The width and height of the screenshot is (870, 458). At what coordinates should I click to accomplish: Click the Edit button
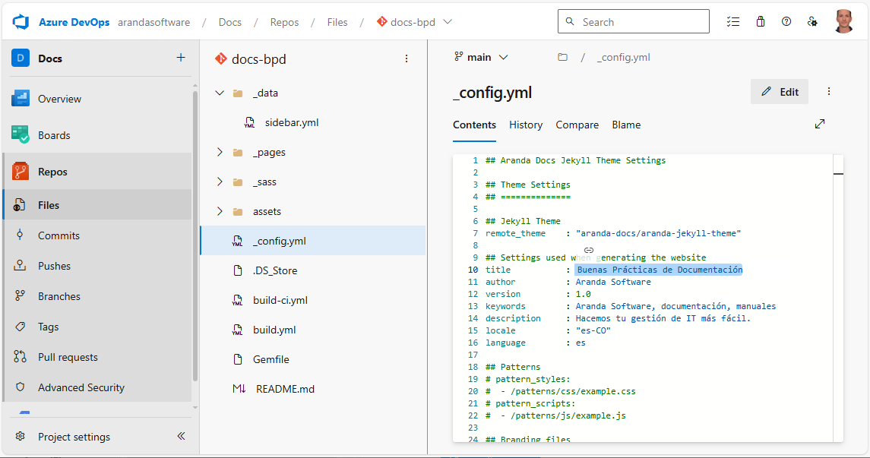(780, 92)
